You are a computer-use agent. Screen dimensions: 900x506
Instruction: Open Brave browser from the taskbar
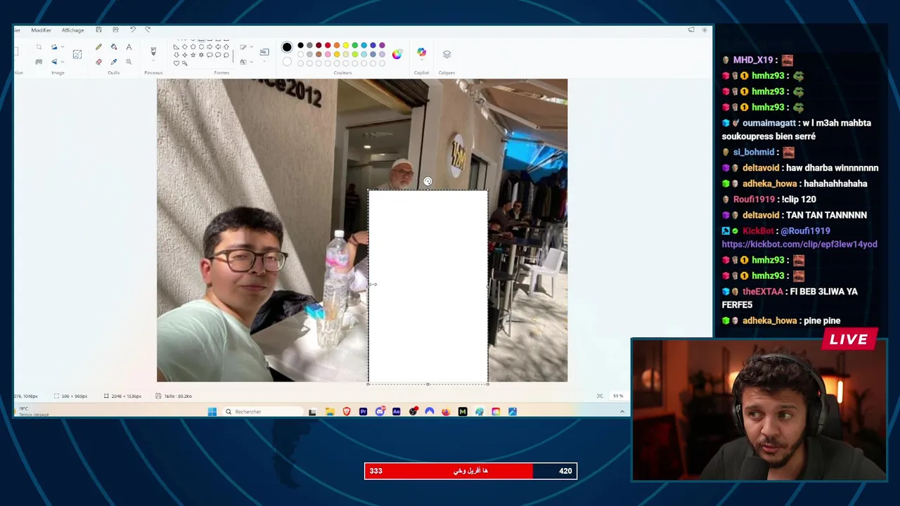[x=347, y=412]
